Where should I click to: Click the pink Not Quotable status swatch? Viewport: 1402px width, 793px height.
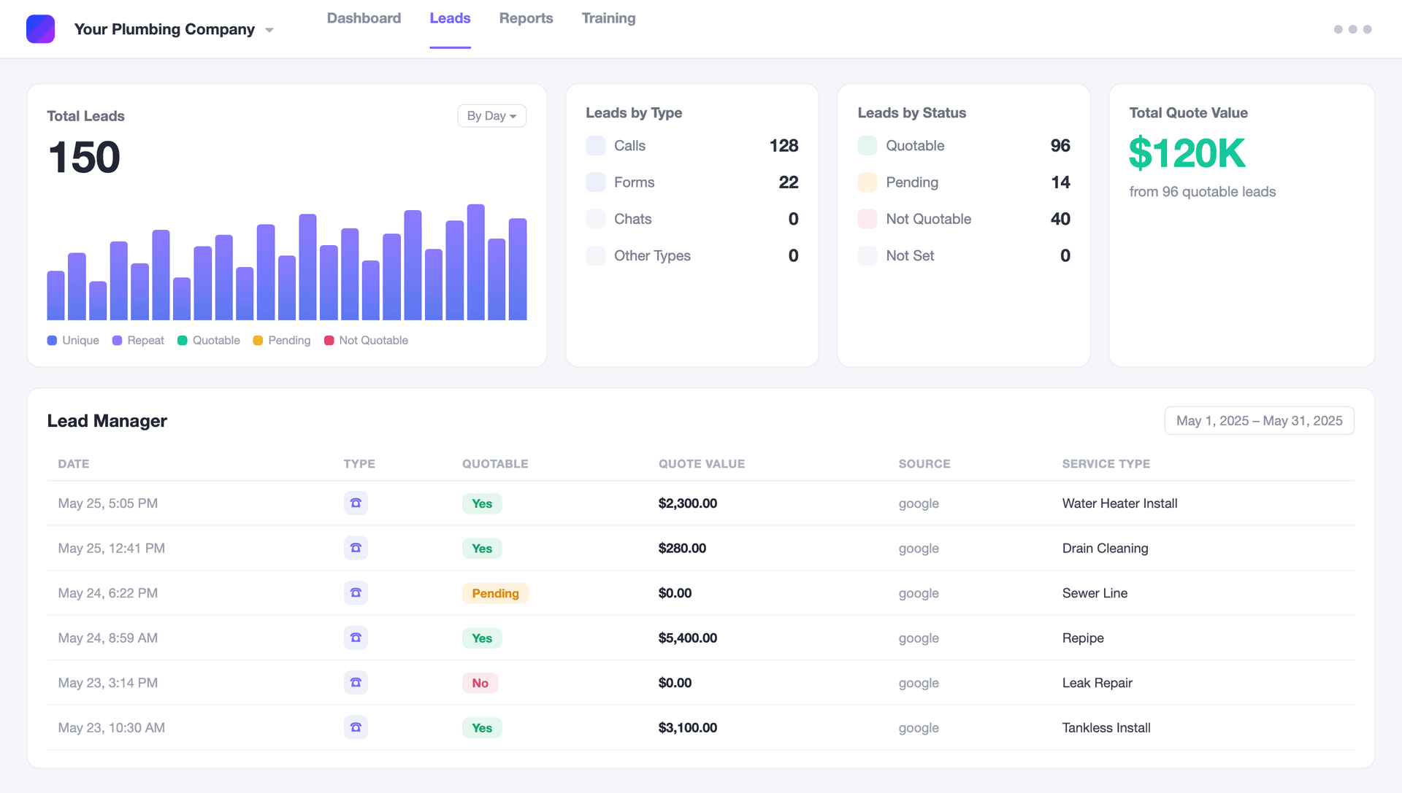click(x=867, y=219)
